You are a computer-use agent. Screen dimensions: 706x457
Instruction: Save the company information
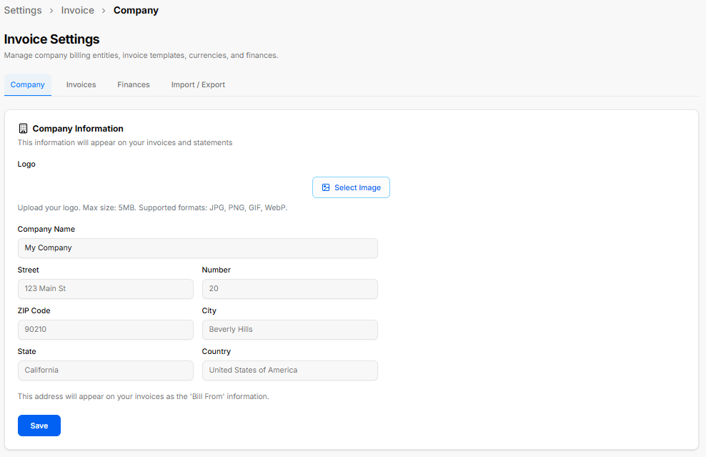tap(39, 426)
